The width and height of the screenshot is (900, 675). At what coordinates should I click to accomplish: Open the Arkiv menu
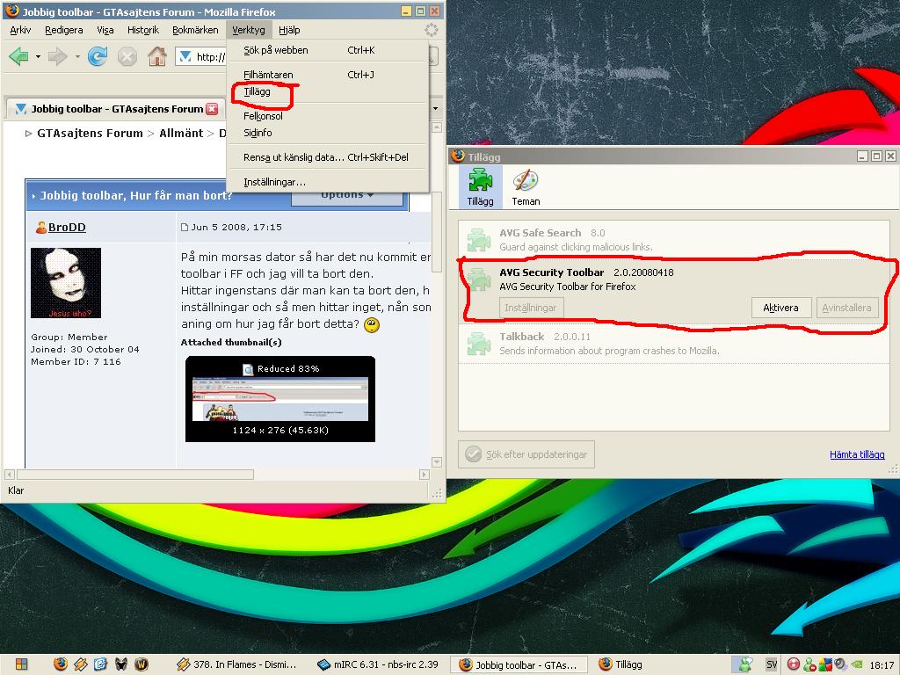tap(20, 30)
